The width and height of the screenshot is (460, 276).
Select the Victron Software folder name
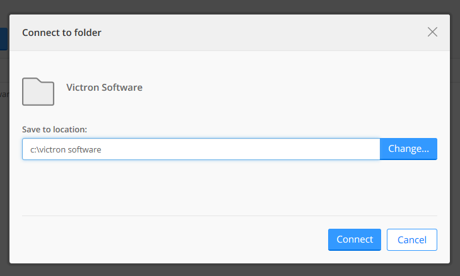tap(104, 88)
